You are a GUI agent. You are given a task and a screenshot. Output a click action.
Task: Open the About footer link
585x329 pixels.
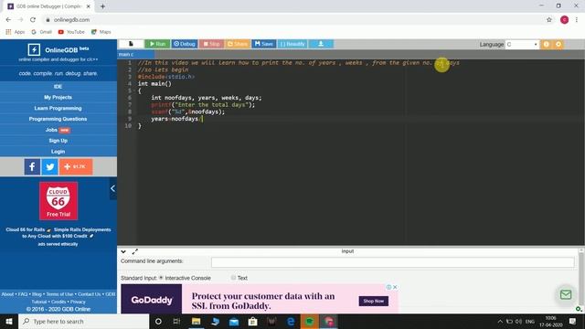[7, 294]
